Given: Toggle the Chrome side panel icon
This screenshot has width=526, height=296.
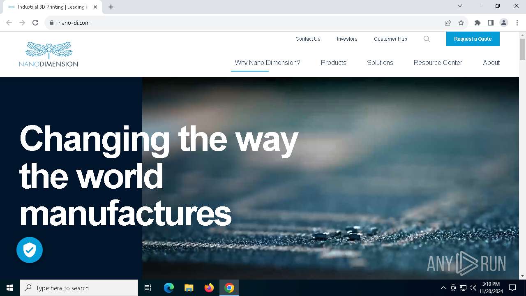Looking at the screenshot, I should pos(490,23).
